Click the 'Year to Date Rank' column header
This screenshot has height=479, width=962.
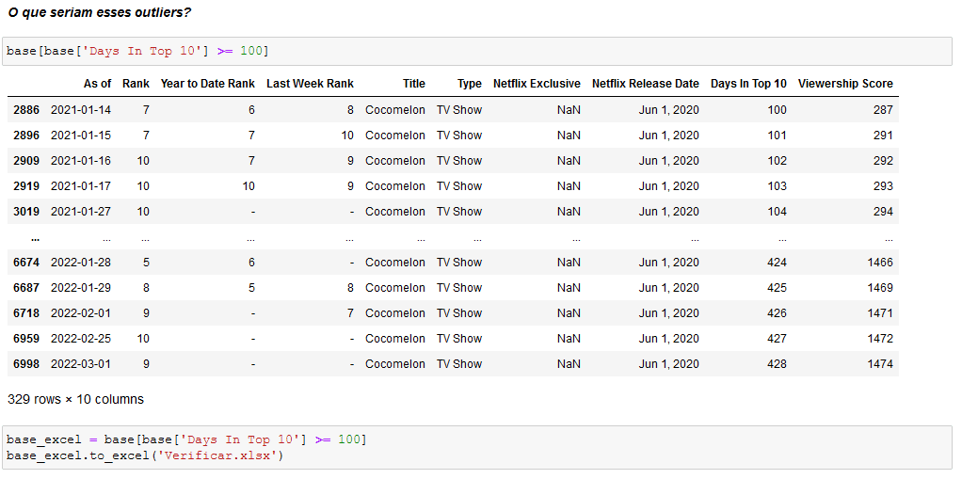(x=207, y=84)
